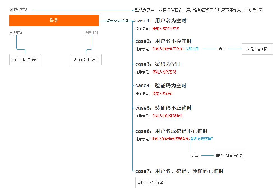
Task: Select the 去往:注册页 box beside case2
Action: tap(257, 49)
